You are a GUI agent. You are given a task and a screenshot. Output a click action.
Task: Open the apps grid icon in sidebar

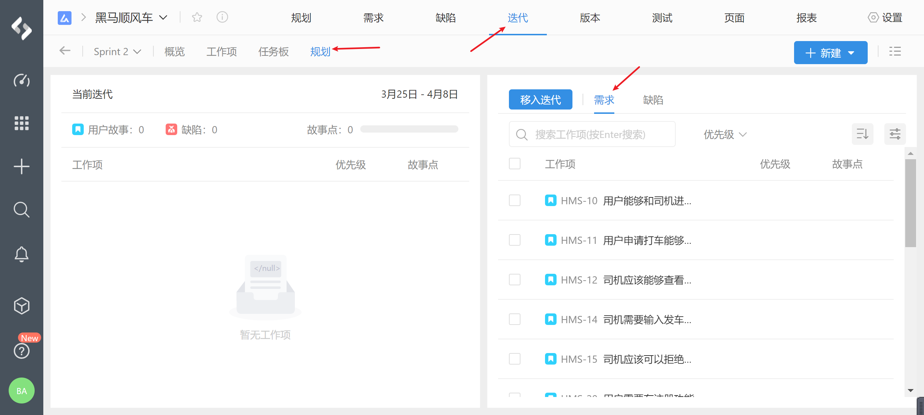[x=22, y=123]
